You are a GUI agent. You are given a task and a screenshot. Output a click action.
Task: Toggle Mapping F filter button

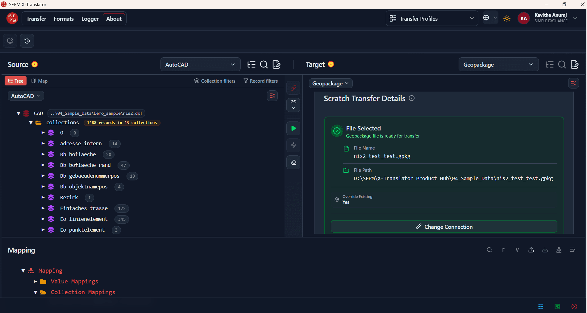coord(503,250)
